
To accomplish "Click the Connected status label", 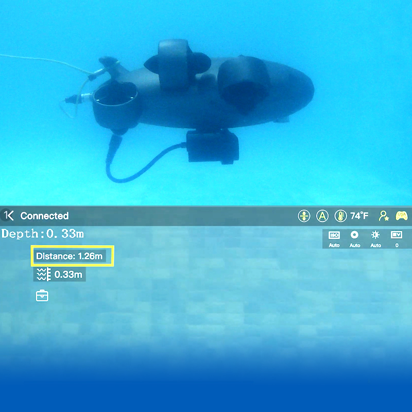I will pos(44,216).
